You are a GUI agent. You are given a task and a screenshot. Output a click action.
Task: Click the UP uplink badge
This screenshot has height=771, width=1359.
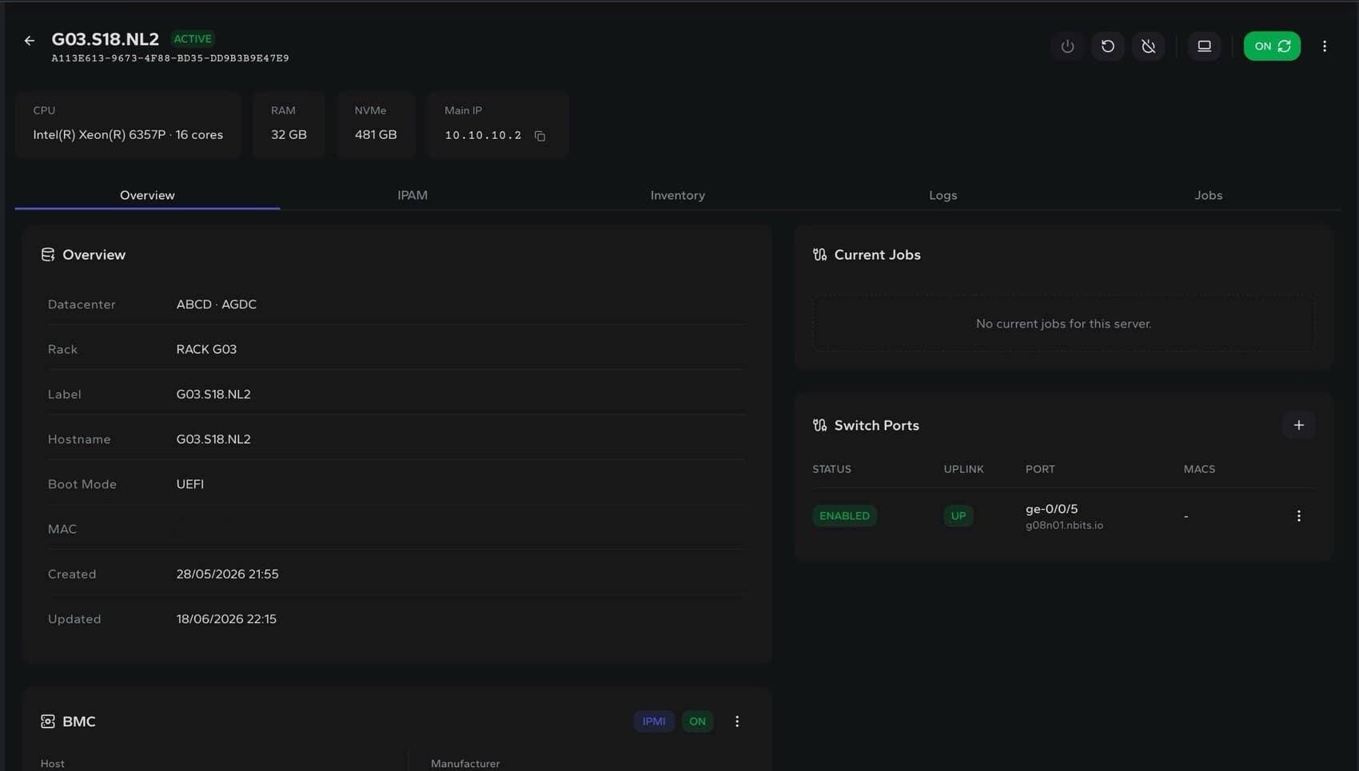point(958,516)
